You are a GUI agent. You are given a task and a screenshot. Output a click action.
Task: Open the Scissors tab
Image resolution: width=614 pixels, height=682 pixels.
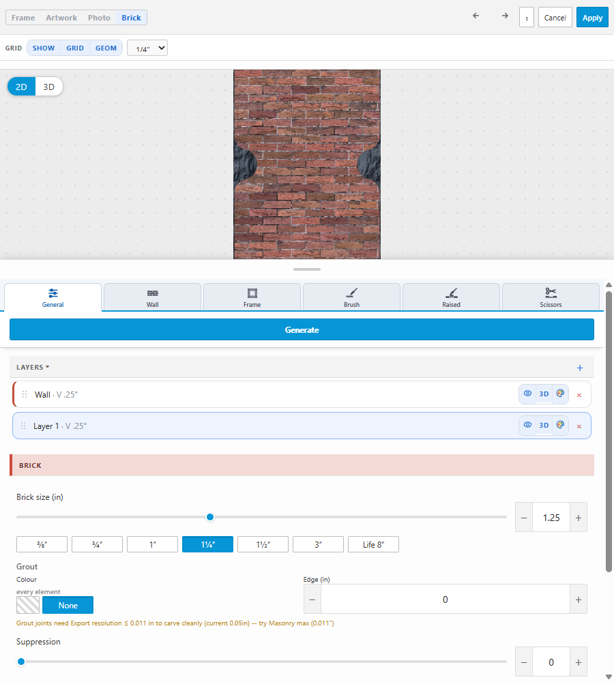[x=551, y=297]
